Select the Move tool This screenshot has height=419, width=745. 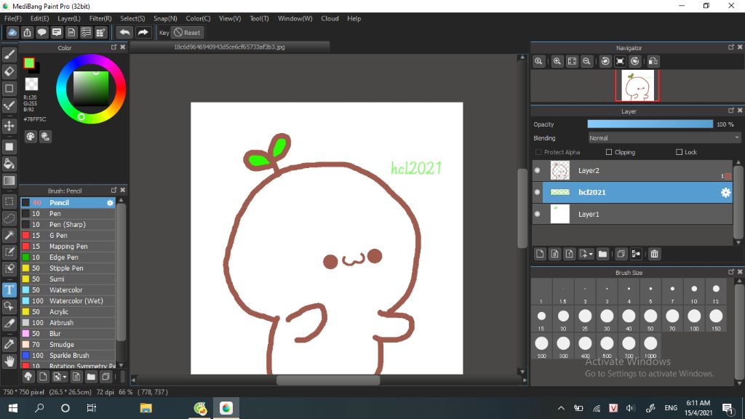[9, 126]
